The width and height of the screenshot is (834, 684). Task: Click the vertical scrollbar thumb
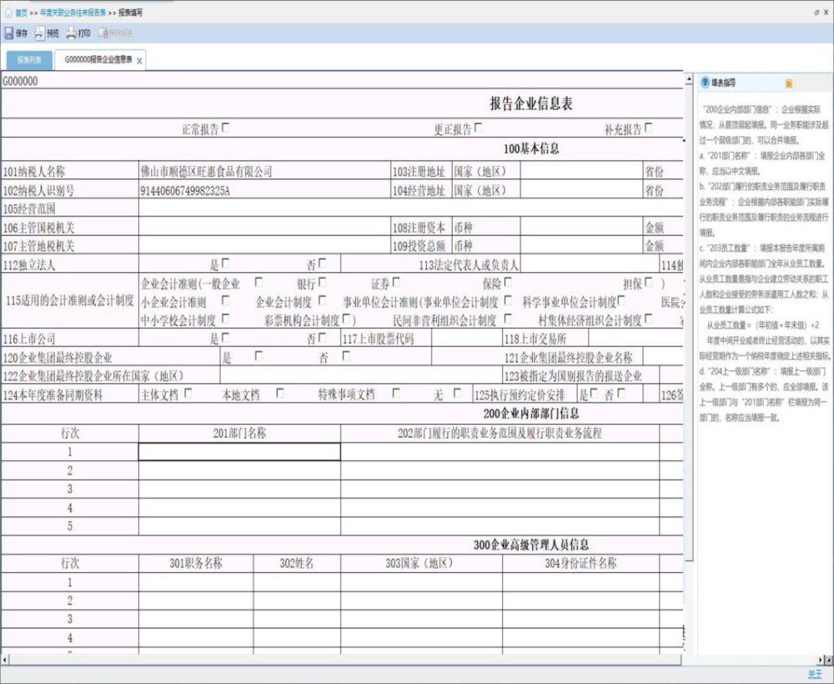(x=689, y=322)
